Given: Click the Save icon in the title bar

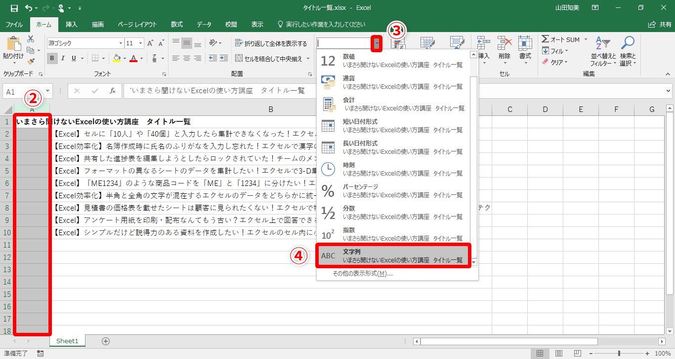Looking at the screenshot, I should (x=14, y=8).
